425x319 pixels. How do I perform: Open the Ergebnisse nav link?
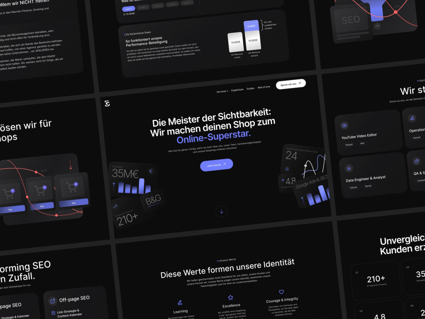coord(237,90)
